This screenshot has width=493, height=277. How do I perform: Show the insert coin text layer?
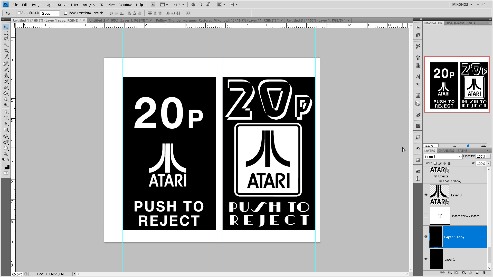426,216
